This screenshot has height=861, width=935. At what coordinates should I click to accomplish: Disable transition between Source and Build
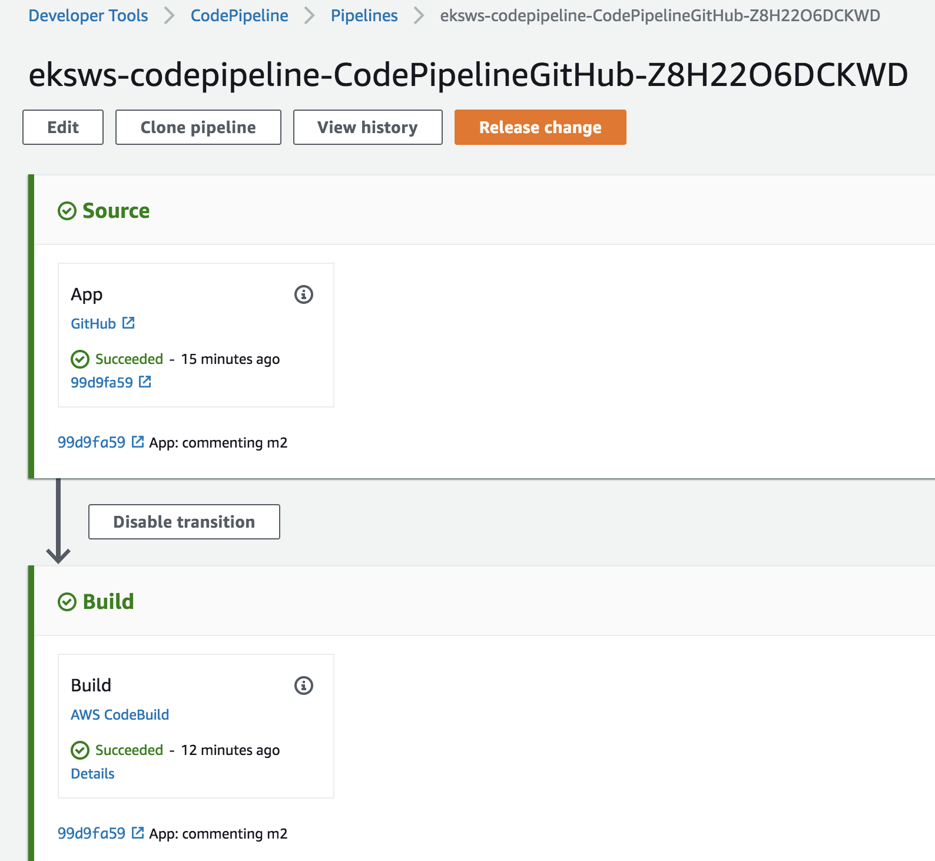click(x=184, y=522)
